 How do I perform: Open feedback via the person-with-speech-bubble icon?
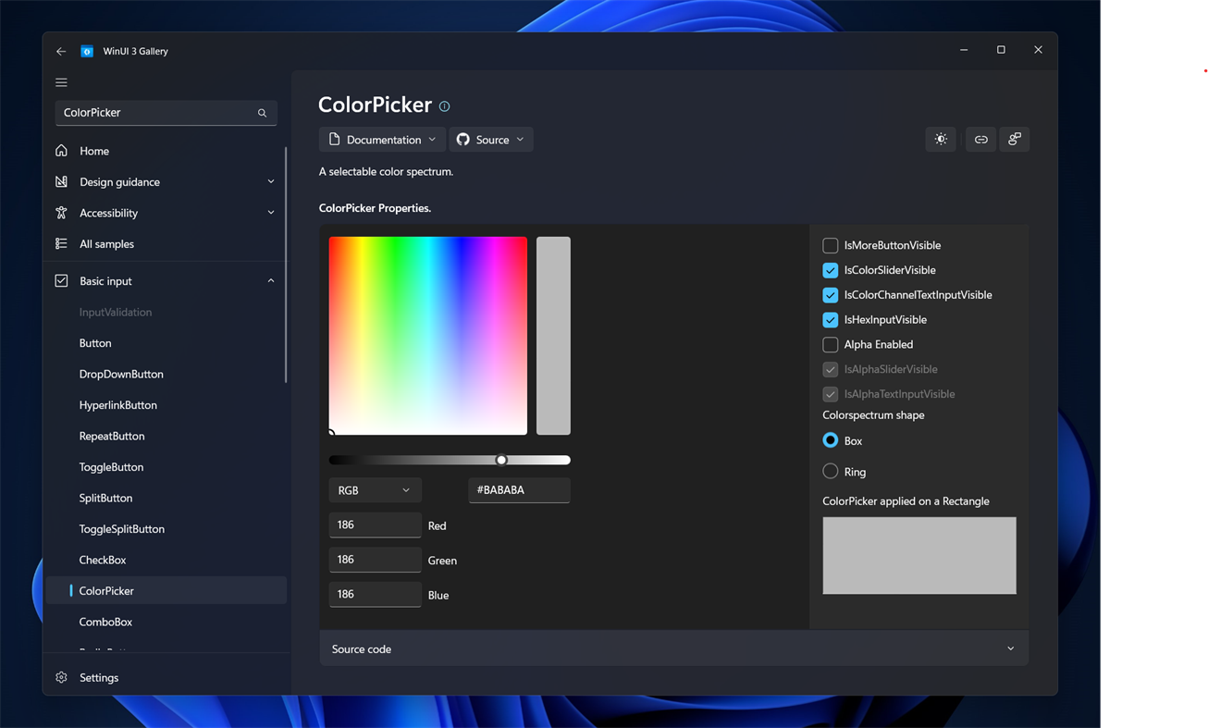tap(1015, 139)
